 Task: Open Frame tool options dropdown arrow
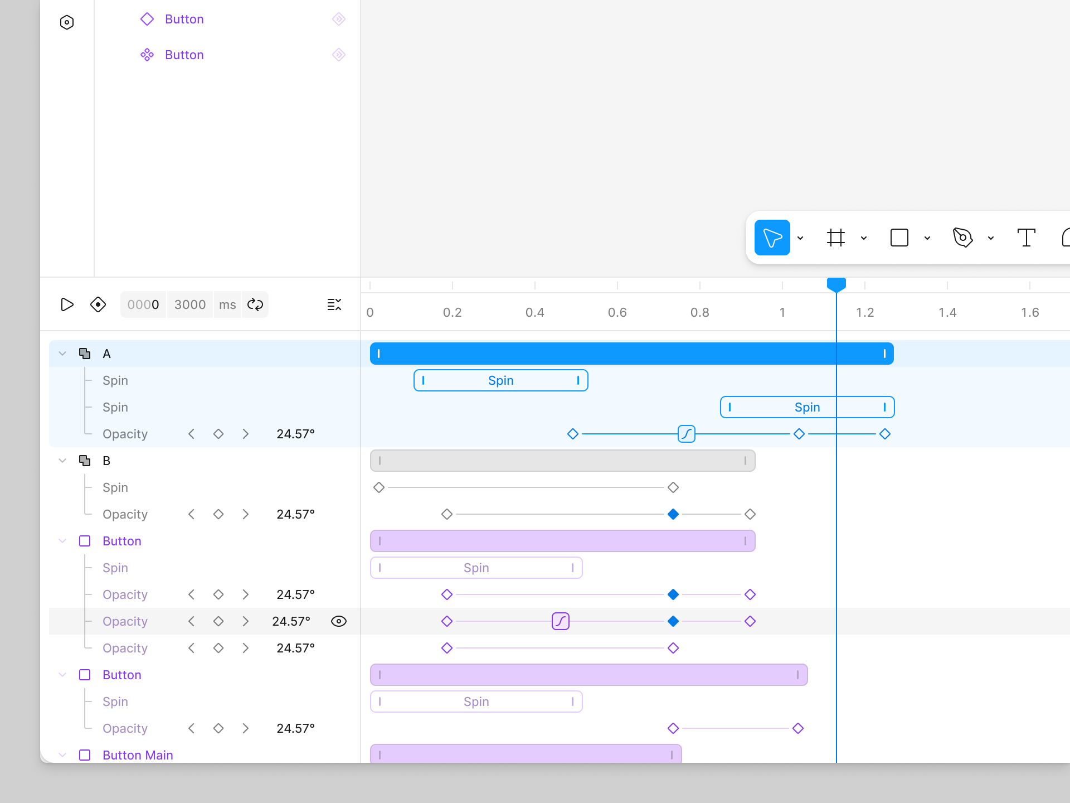(x=864, y=238)
